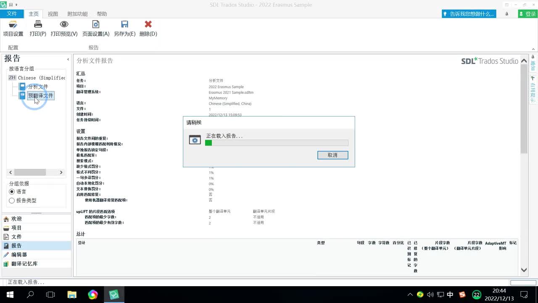The image size is (538, 303).
Task: Select the ZH Chinese (Simplified) tree node
Action: click(37, 78)
